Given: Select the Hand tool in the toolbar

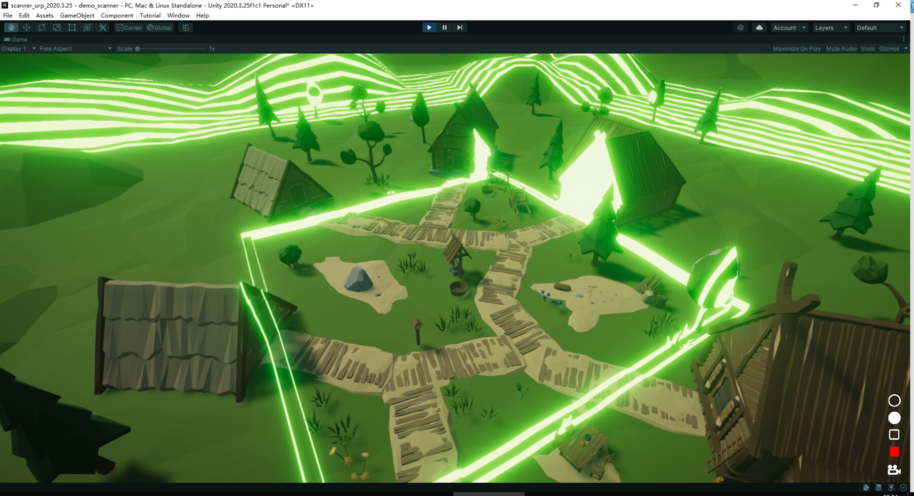Looking at the screenshot, I should pos(11,27).
